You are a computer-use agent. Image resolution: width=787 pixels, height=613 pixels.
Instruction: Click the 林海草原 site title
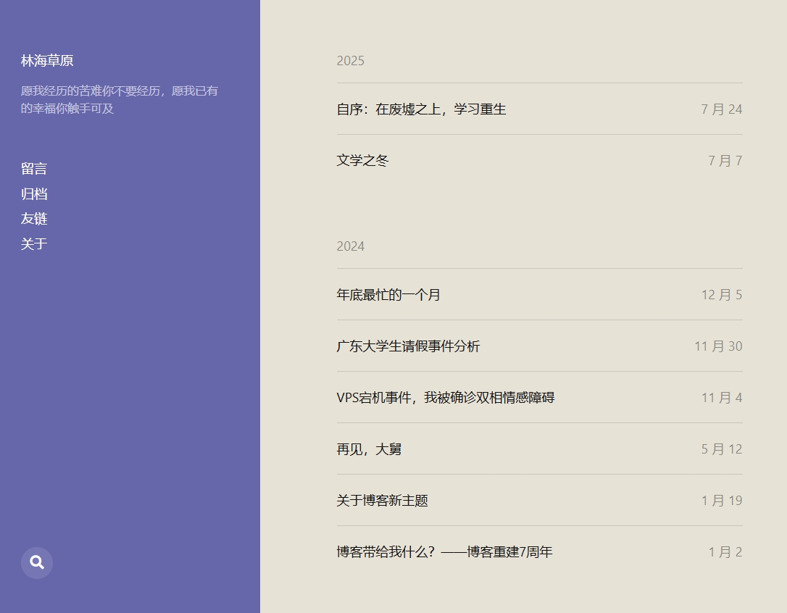[x=47, y=61]
